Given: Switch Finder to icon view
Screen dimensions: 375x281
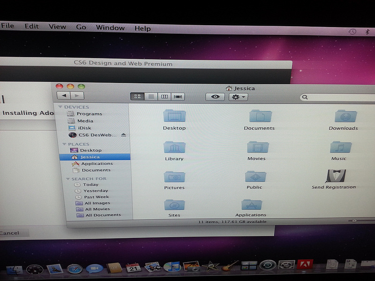Looking at the screenshot, I should (x=137, y=96).
